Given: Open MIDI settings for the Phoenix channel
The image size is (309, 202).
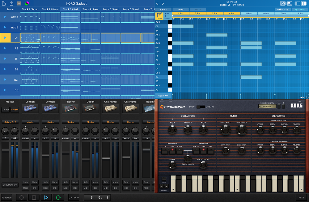Looking at the screenshot, I should pyautogui.click(x=66, y=188).
